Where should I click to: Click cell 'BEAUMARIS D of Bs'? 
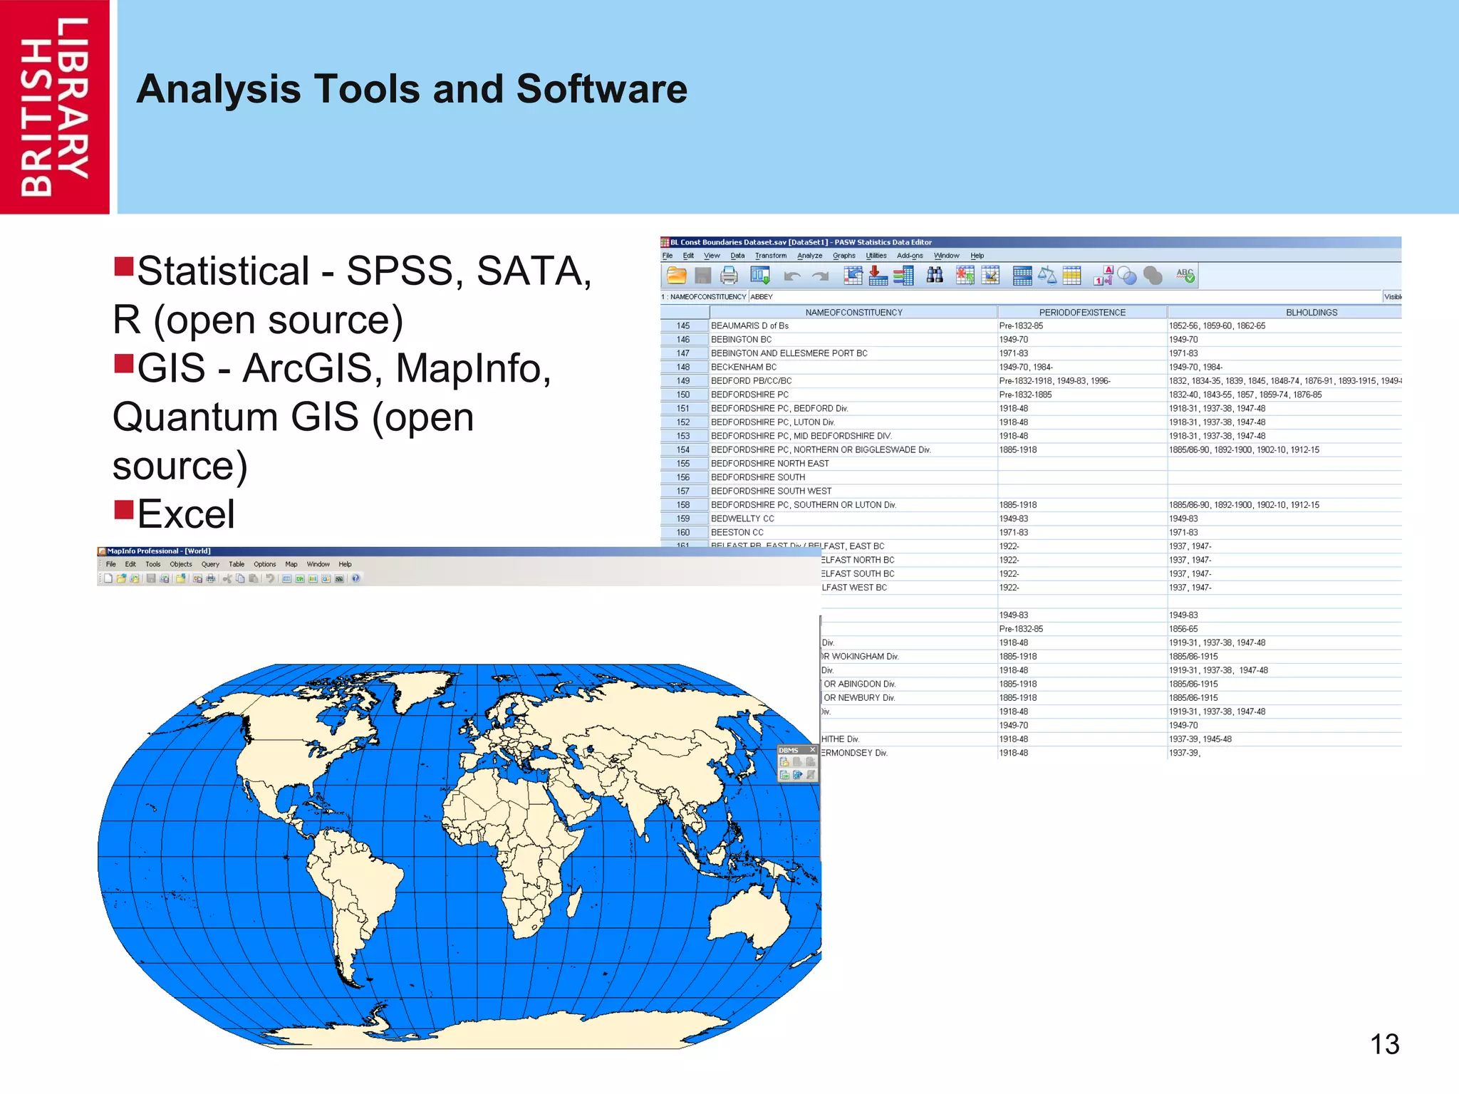(853, 325)
